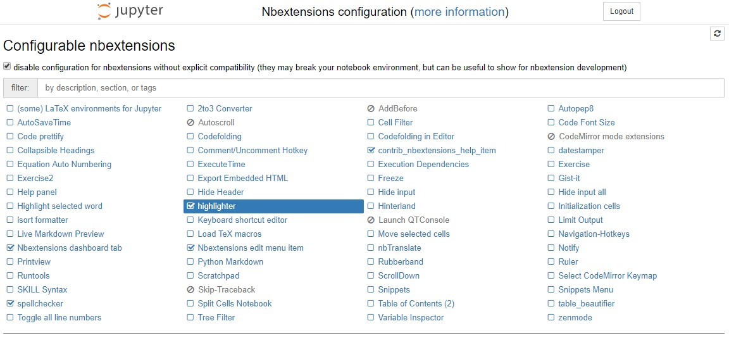Screen dimensions: 729x340
Task: Uncheck the highlighter extension checkbox
Action: click(190, 206)
